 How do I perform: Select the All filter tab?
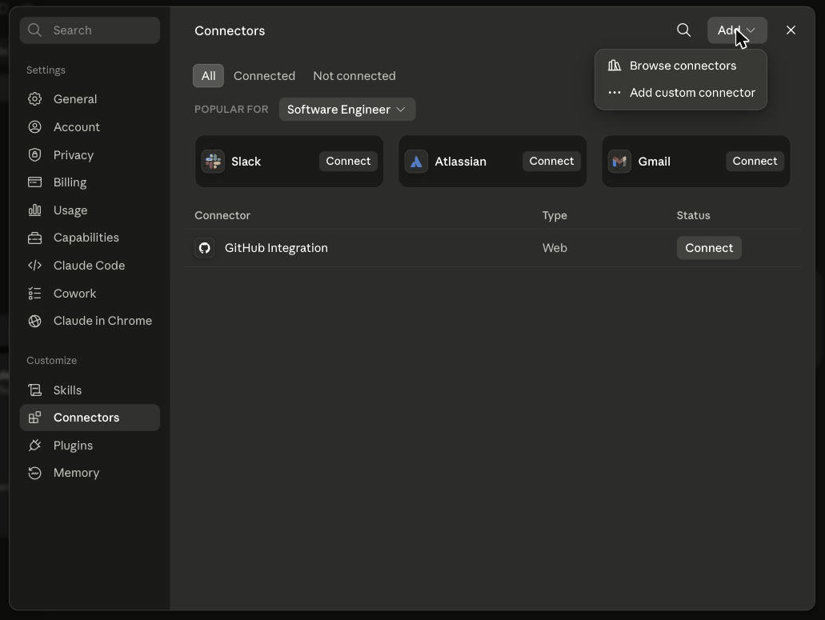coord(208,76)
